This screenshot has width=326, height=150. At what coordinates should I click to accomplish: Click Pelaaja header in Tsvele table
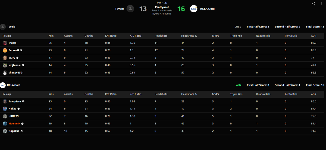[7, 36]
